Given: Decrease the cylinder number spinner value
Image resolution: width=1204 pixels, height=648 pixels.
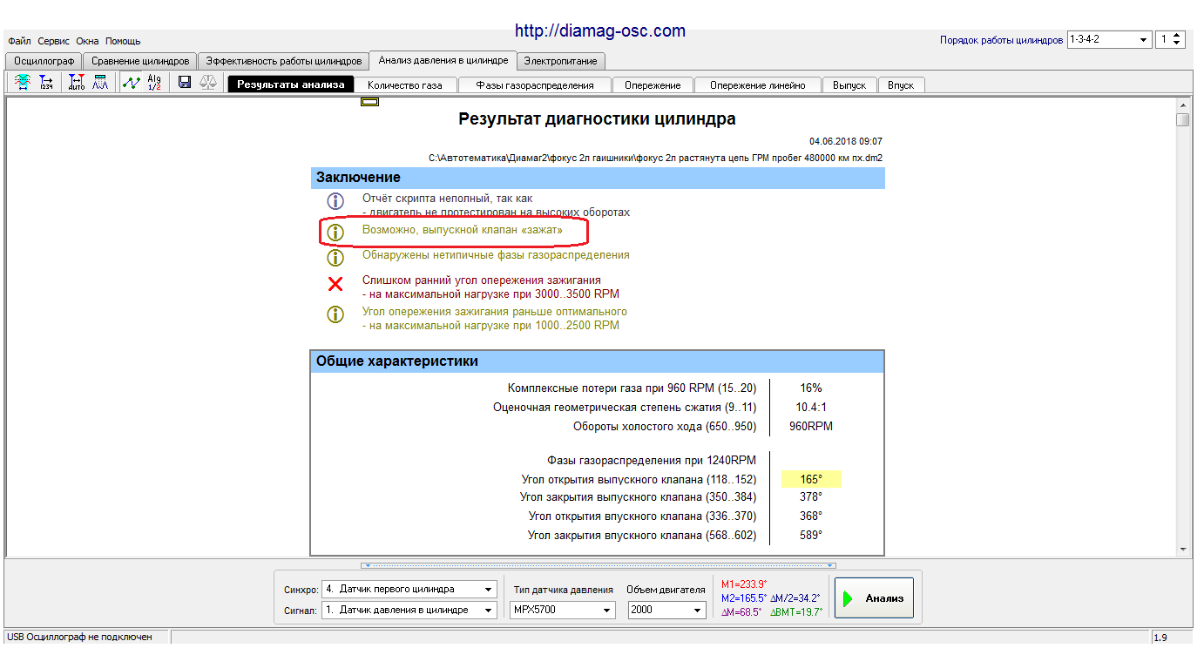Looking at the screenshot, I should (1177, 44).
